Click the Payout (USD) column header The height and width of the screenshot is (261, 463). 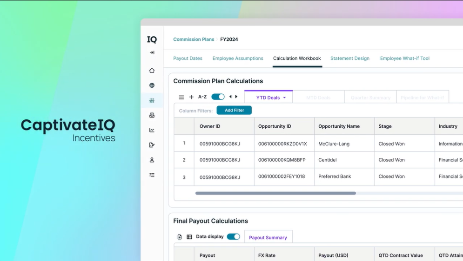[345, 255]
